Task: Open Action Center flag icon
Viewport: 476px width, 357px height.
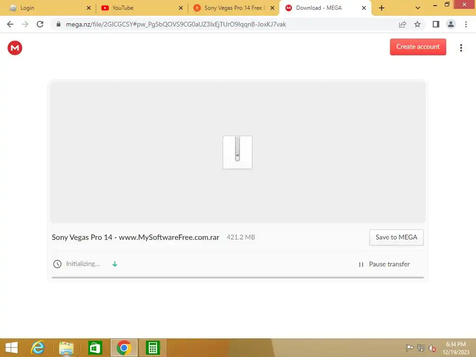Action: (x=410, y=348)
